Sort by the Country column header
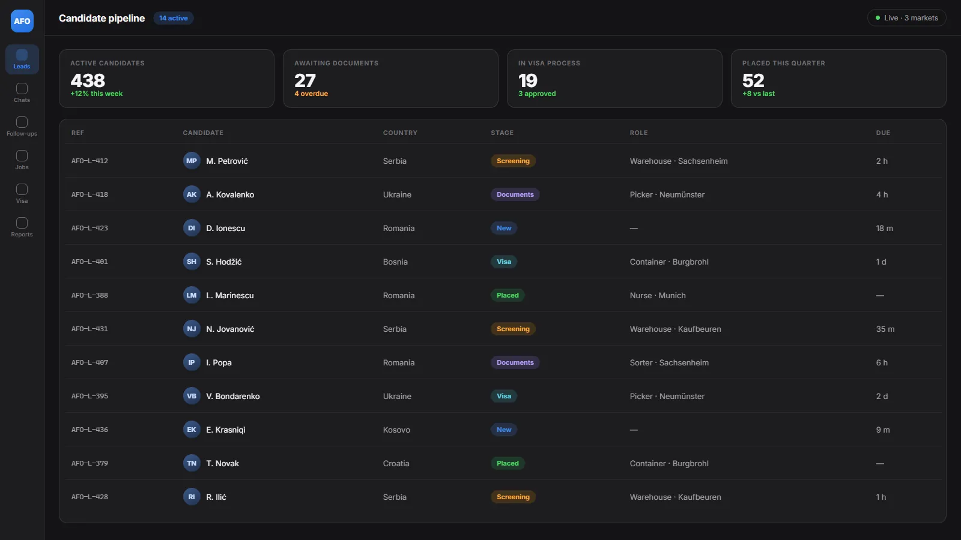Viewport: 961px width, 540px height. (x=400, y=133)
